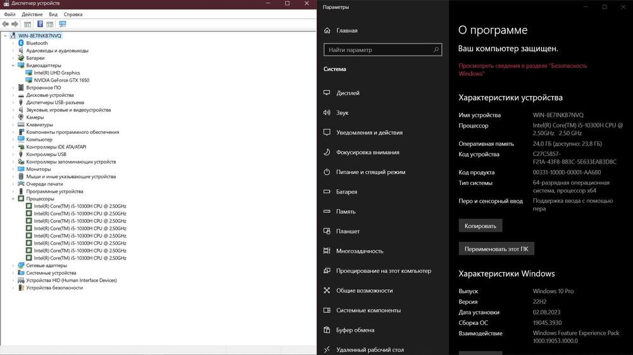Collapse the Процессоры category arrow
The width and height of the screenshot is (633, 355).
point(13,198)
